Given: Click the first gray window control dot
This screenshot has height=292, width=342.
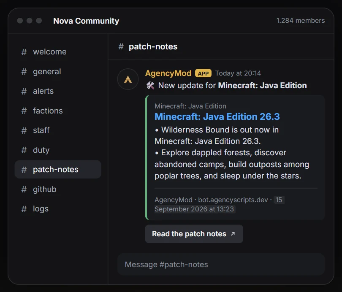Looking at the screenshot, I should (x=20, y=21).
